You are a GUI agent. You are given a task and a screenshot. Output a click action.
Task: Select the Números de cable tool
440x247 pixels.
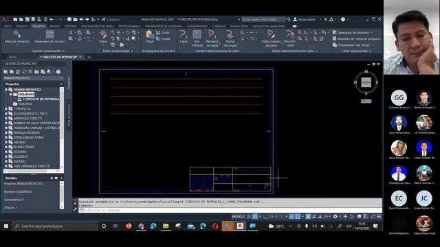212,38
